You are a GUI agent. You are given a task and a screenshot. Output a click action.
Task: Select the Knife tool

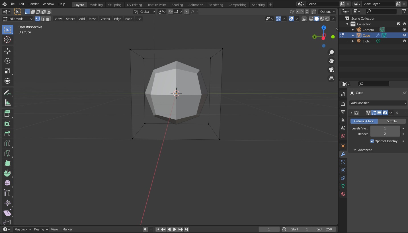tap(7, 153)
